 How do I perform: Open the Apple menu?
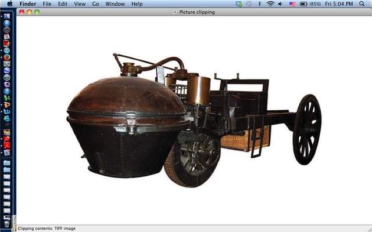pyautogui.click(x=10, y=4)
